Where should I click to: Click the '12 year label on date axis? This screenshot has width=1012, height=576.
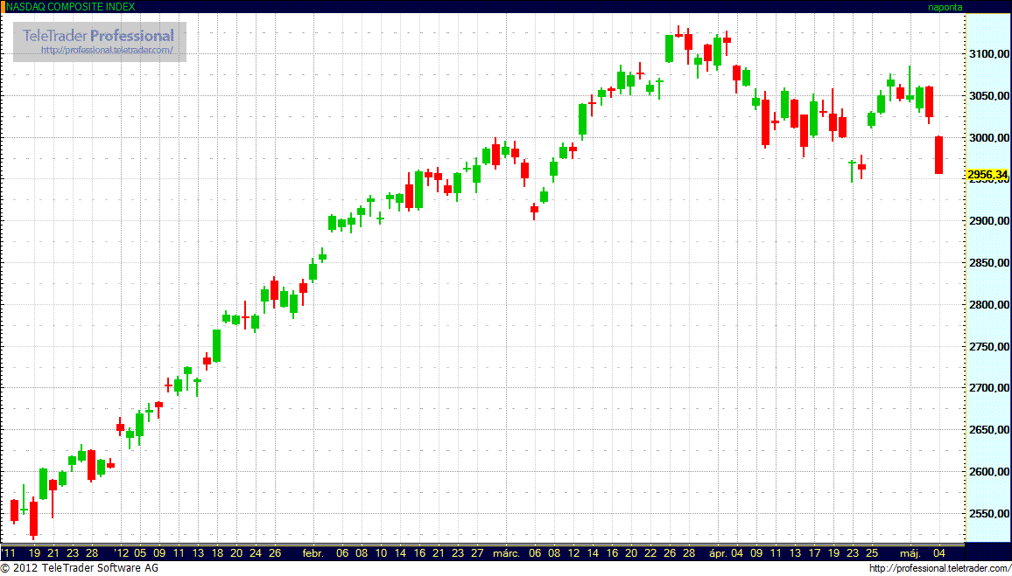pyautogui.click(x=121, y=552)
